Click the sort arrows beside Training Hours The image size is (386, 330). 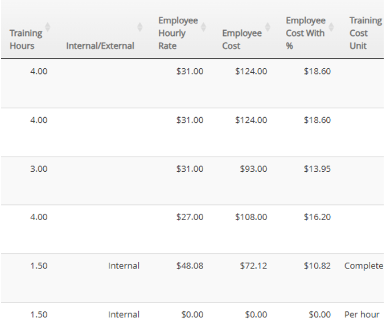tap(48, 27)
